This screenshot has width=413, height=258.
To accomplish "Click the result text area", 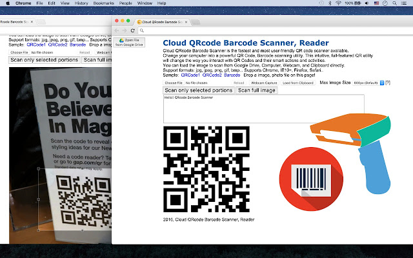I will pyautogui.click(x=264, y=109).
